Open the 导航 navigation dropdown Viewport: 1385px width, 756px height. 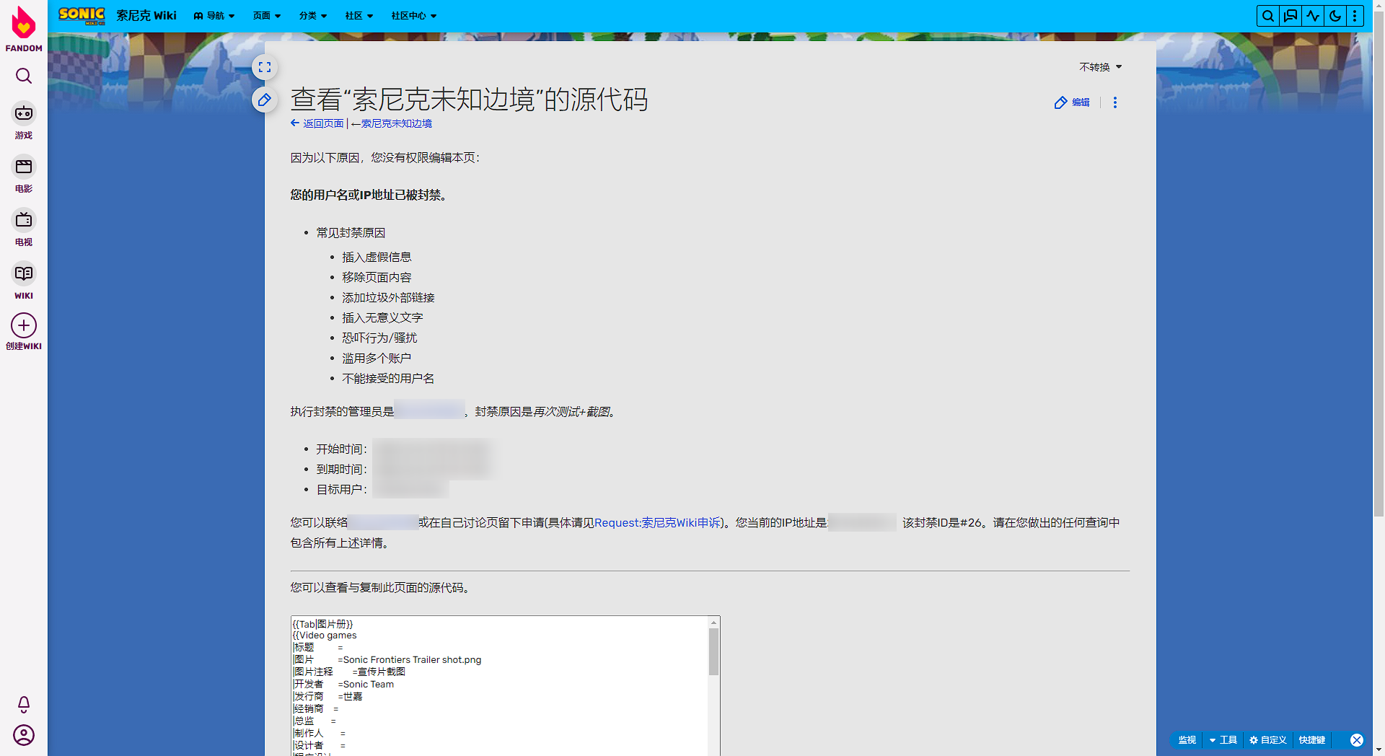click(214, 16)
